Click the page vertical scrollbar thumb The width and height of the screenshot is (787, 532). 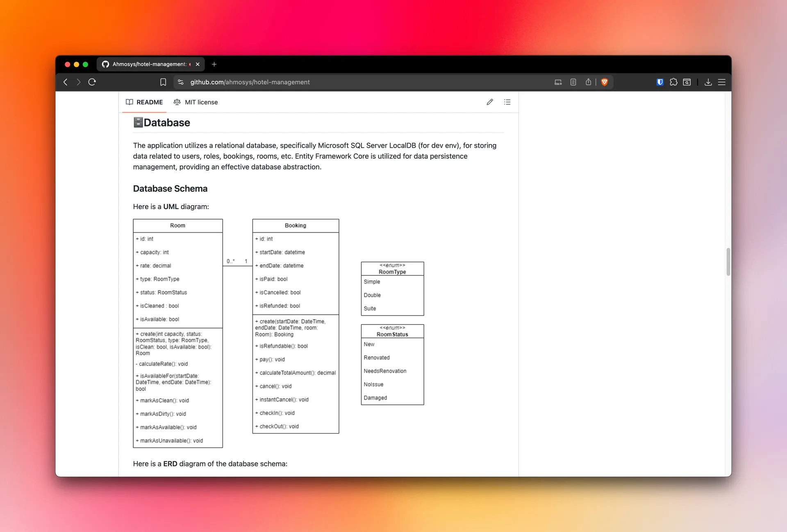coord(728,261)
